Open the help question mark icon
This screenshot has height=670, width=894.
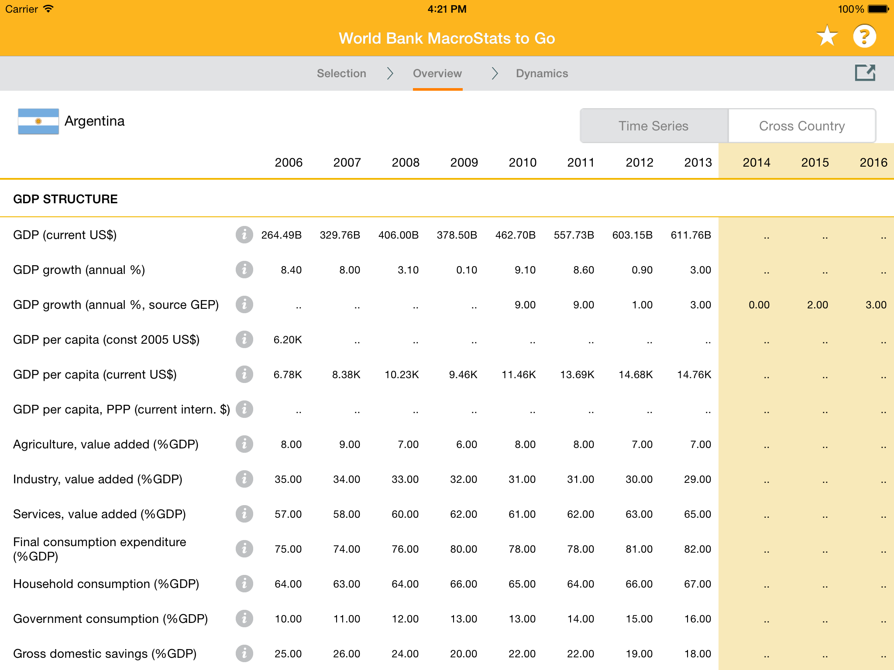tap(864, 36)
